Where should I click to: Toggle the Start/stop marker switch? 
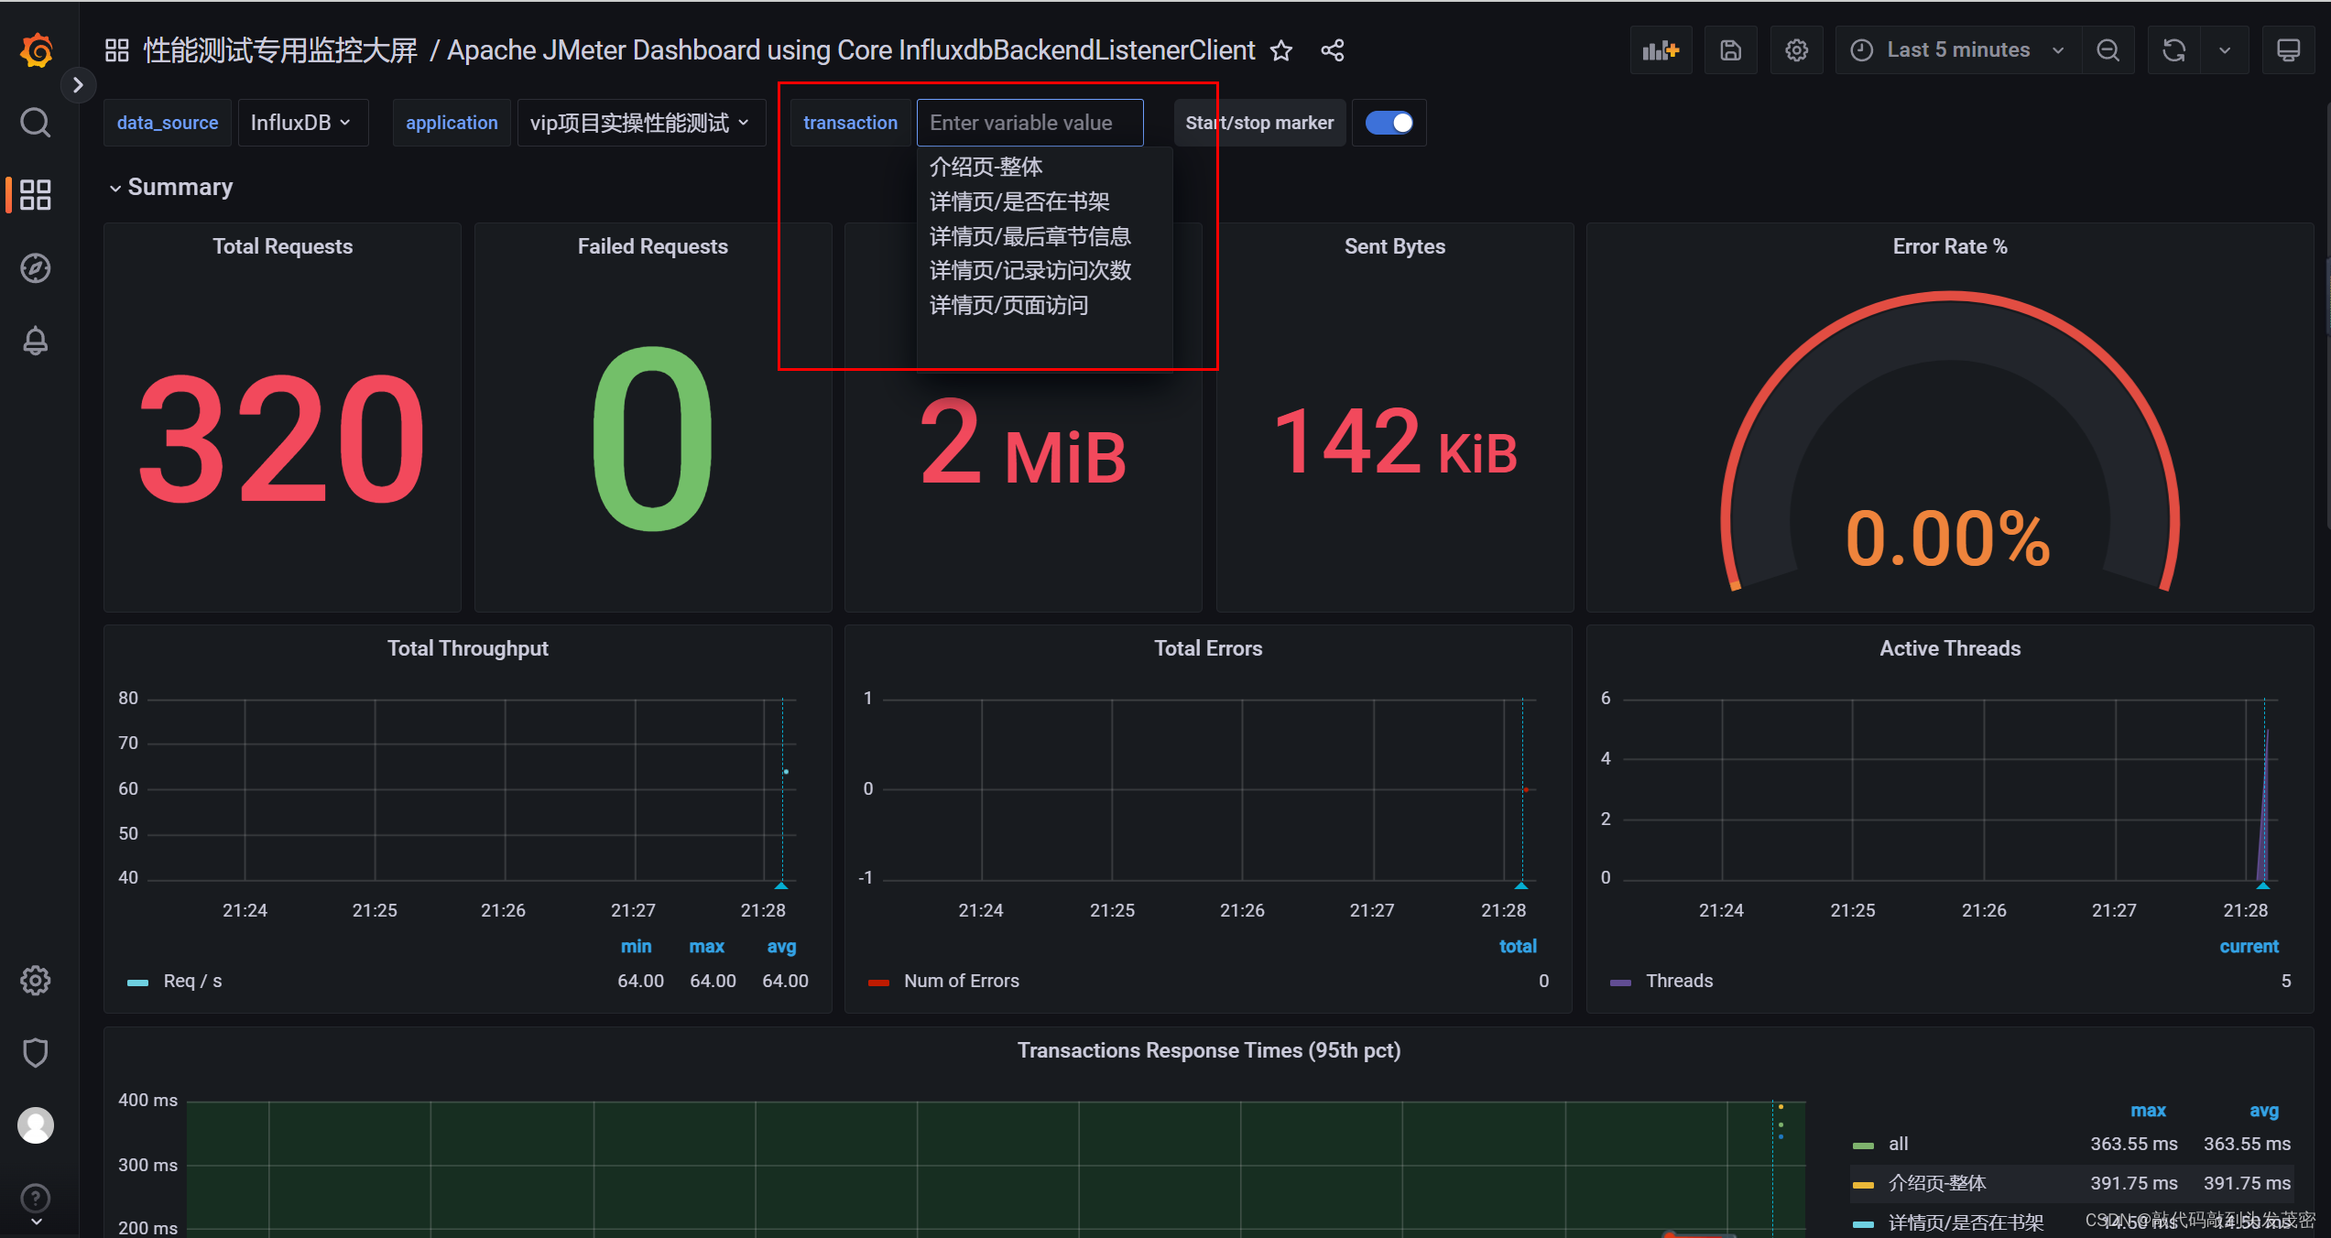pos(1389,123)
